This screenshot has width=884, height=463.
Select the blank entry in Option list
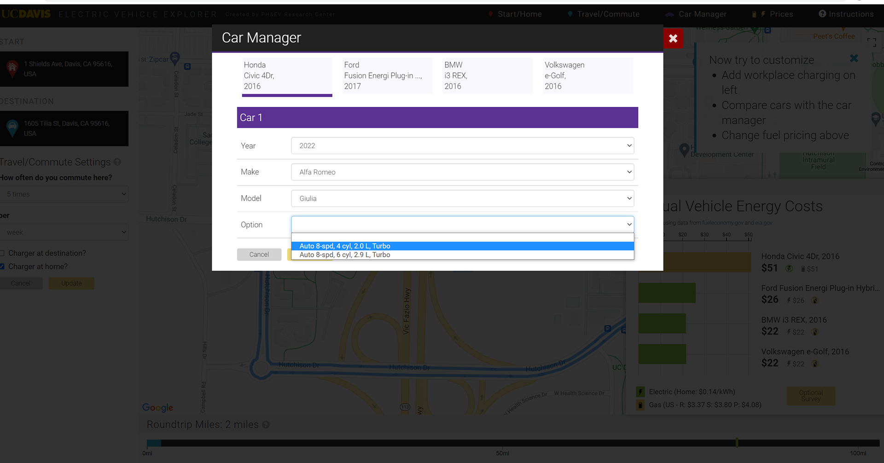[462, 237]
